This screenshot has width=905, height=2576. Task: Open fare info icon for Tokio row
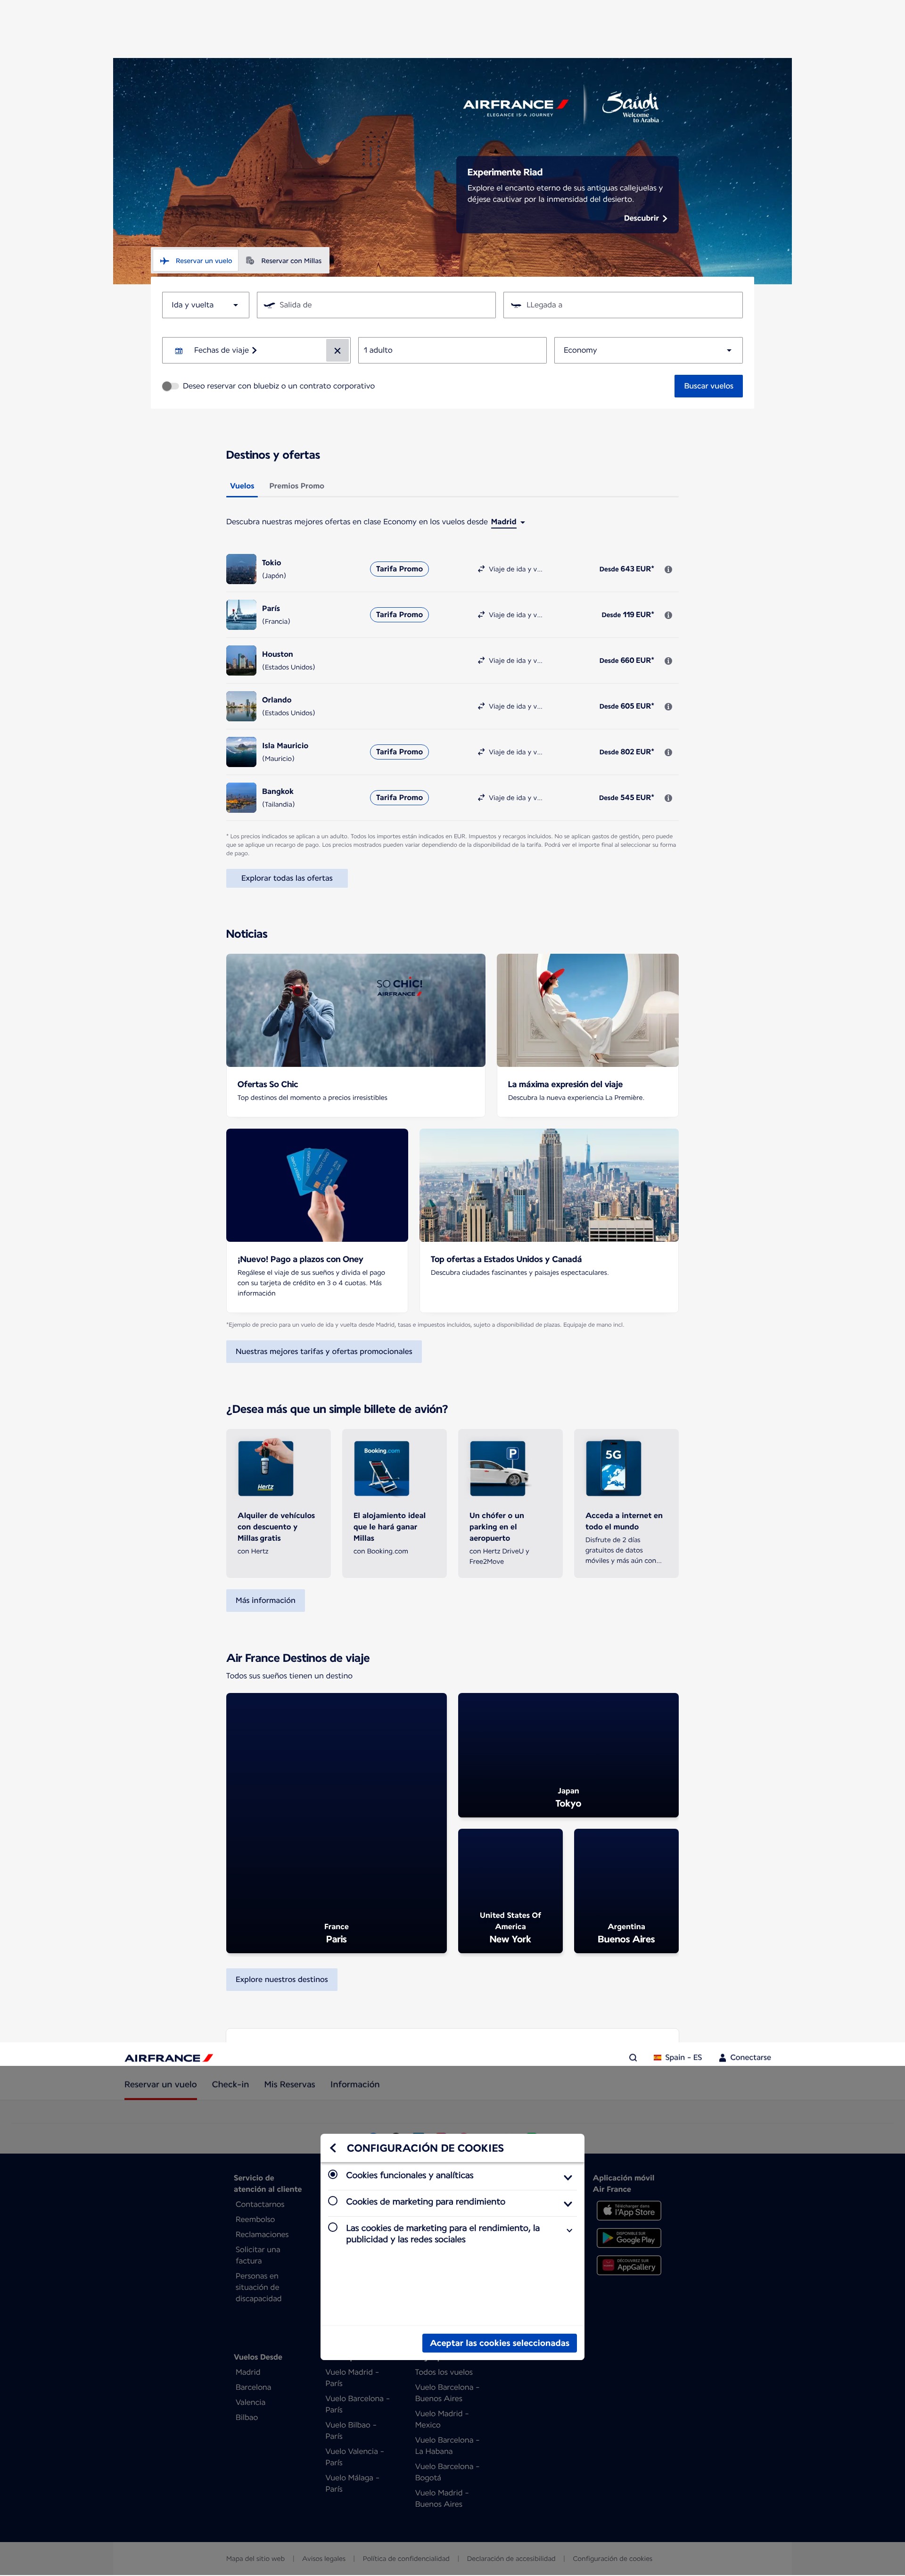668,569
